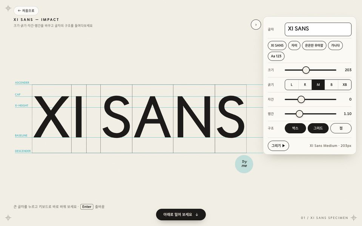Toggle the 점 structure overlay
Image resolution: width=362 pixels, height=226 pixels.
341,128
